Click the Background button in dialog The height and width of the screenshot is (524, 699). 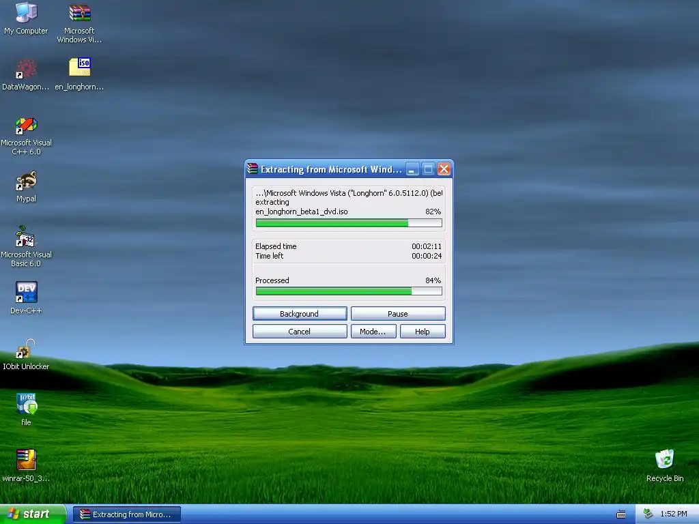click(300, 314)
